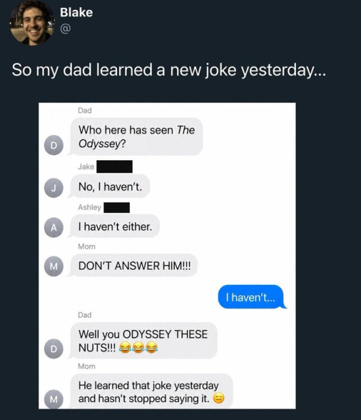Click the laughing-crying emojis in Dad's message
361x420 pixels.
[x=138, y=347]
